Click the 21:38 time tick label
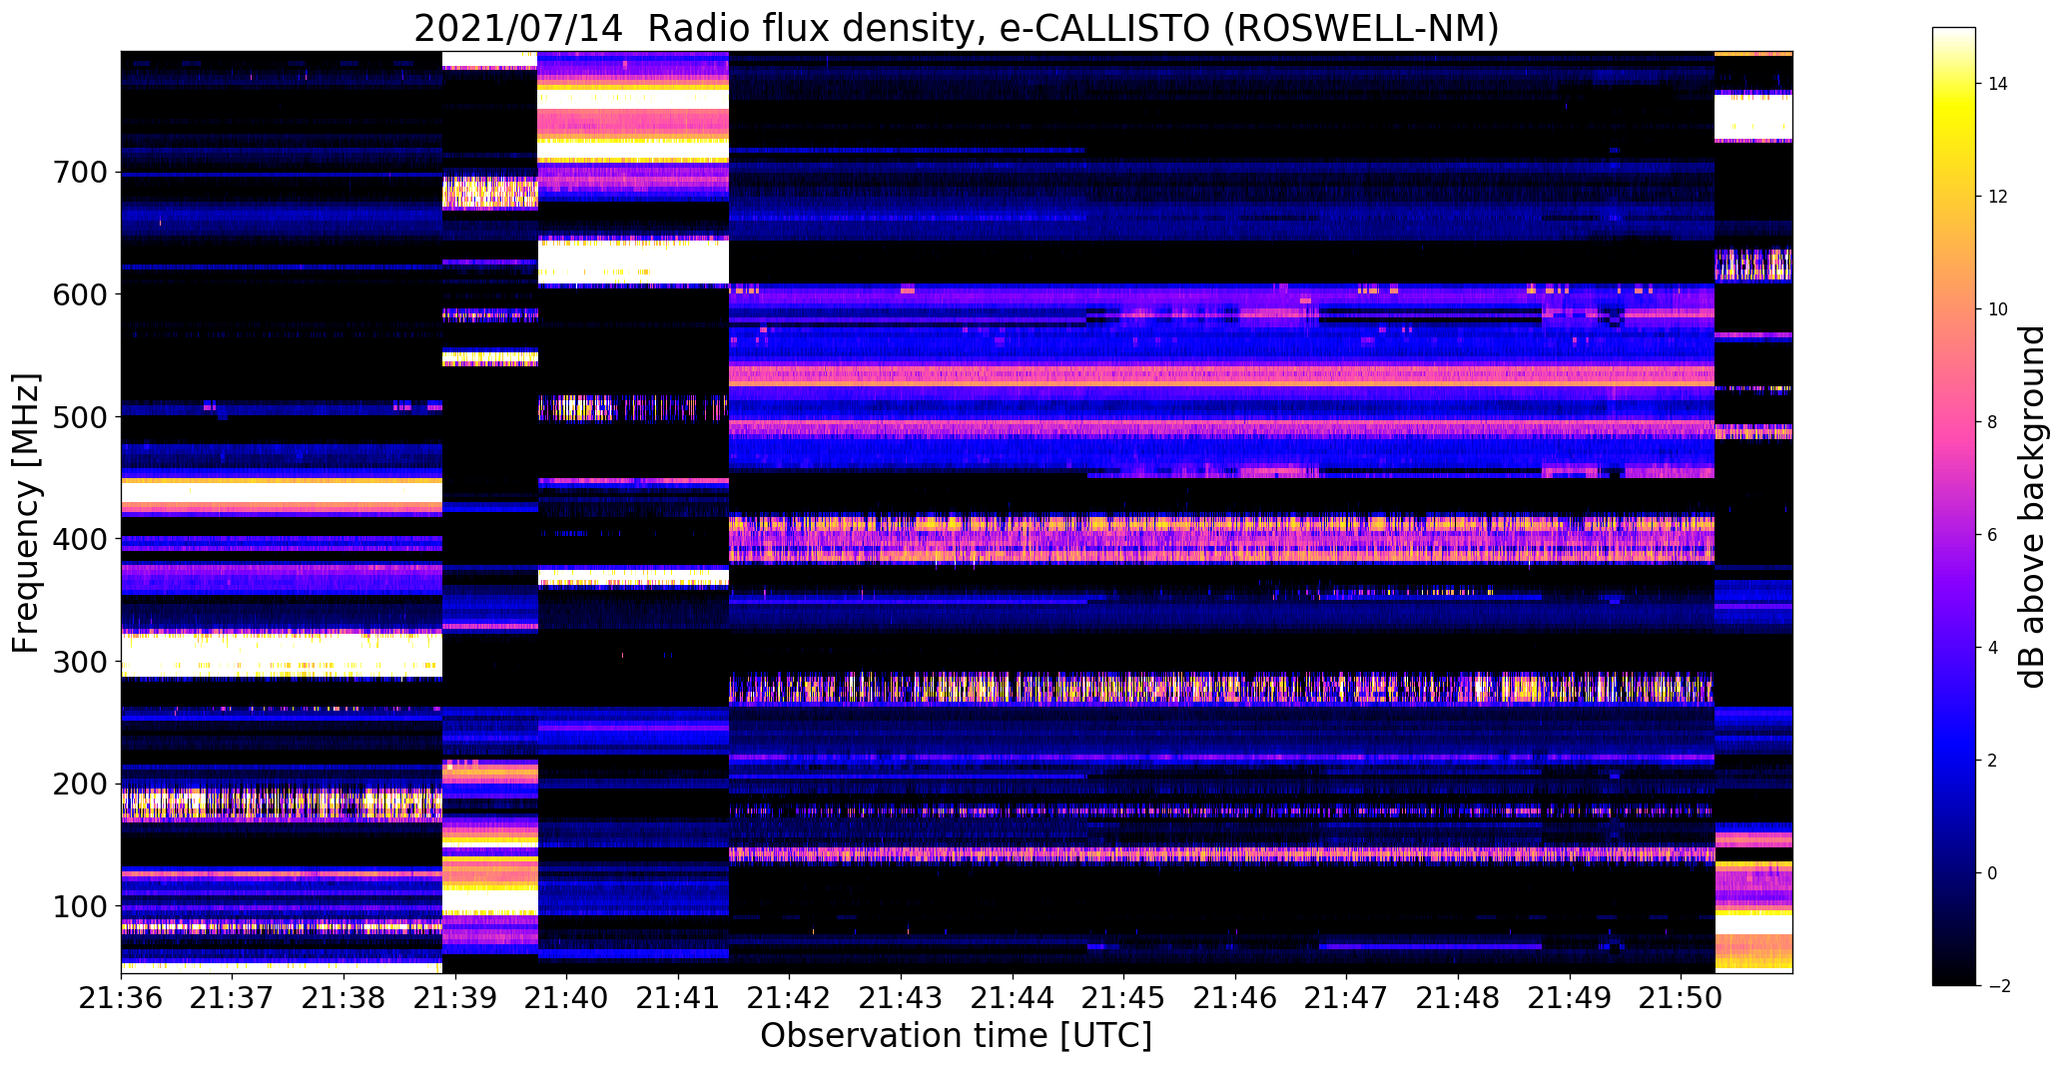The image size is (2063, 1065). (344, 998)
